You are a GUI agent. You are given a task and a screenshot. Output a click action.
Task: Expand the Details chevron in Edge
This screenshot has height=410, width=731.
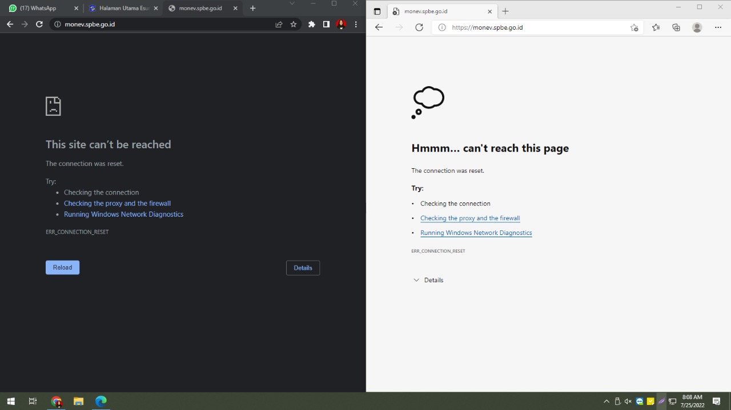tap(416, 280)
